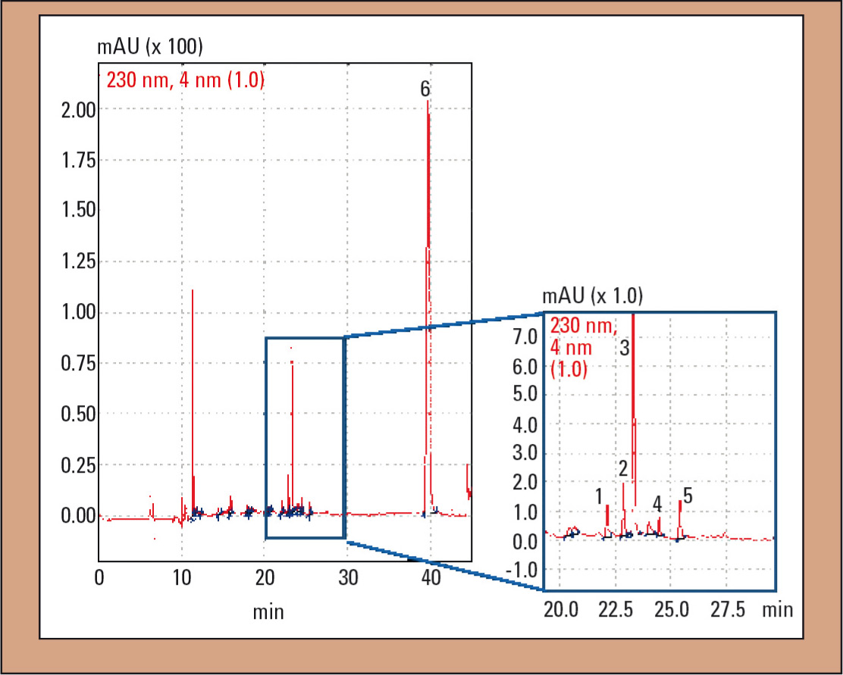Screen dimensions: 843x675
Task: Click the 2.0 y-axis value in inset
Action: coord(525,483)
